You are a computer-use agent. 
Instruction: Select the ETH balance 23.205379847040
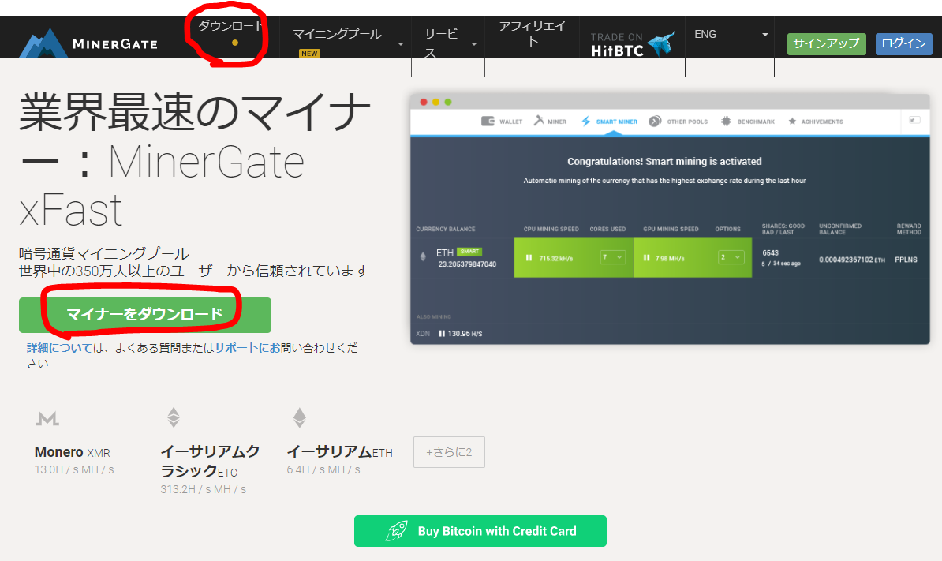467,264
